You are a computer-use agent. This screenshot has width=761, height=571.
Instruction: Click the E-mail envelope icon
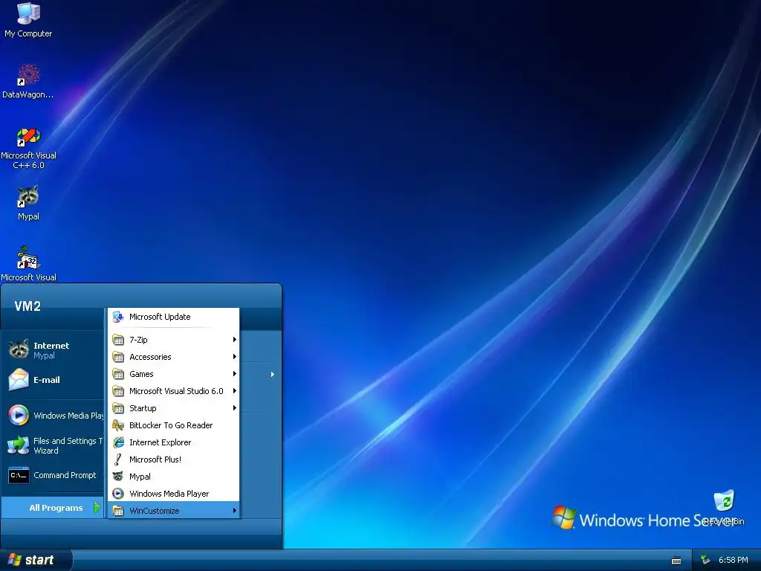tap(19, 380)
